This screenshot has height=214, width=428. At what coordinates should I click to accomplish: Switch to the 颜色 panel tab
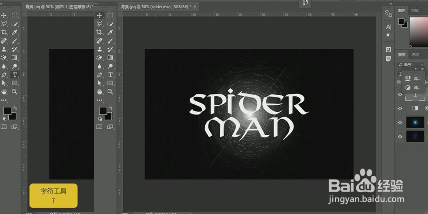pyautogui.click(x=402, y=10)
